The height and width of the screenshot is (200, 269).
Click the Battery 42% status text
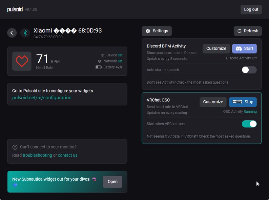click(113, 67)
